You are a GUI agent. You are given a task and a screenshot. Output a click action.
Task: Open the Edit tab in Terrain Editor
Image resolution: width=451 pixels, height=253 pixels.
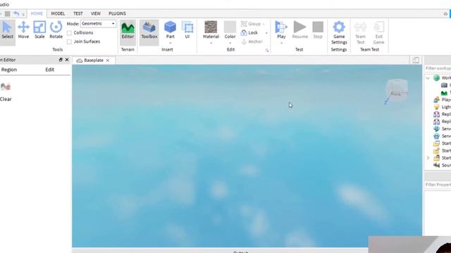[50, 70]
